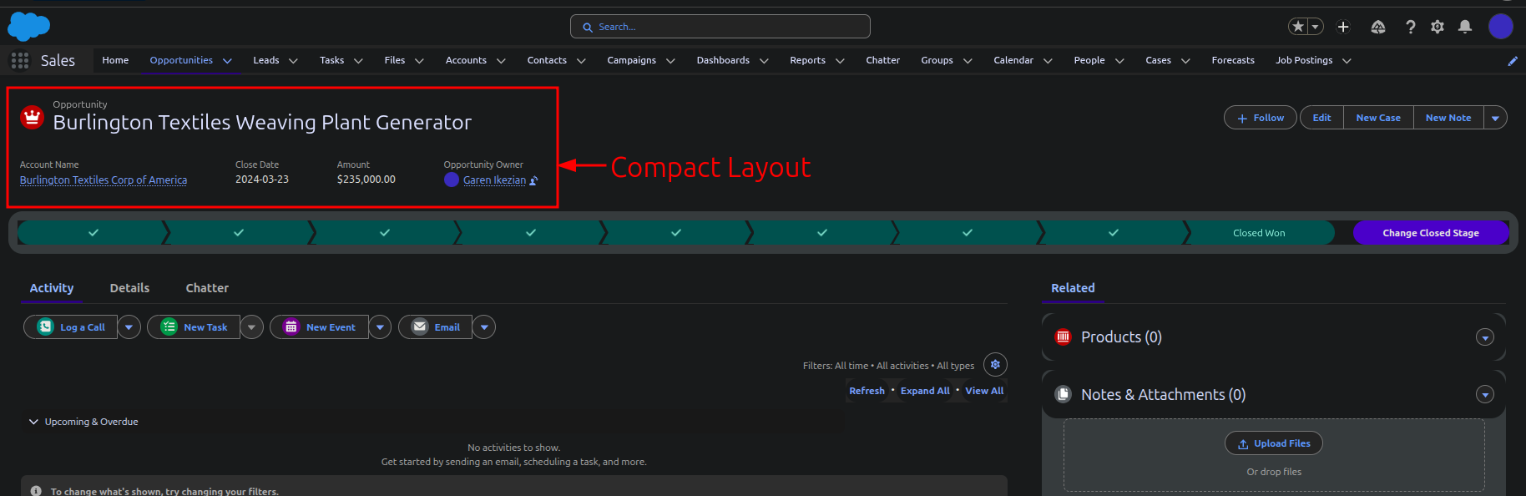Click the Edit button
Screen dimensions: 1526x496
pos(1321,118)
